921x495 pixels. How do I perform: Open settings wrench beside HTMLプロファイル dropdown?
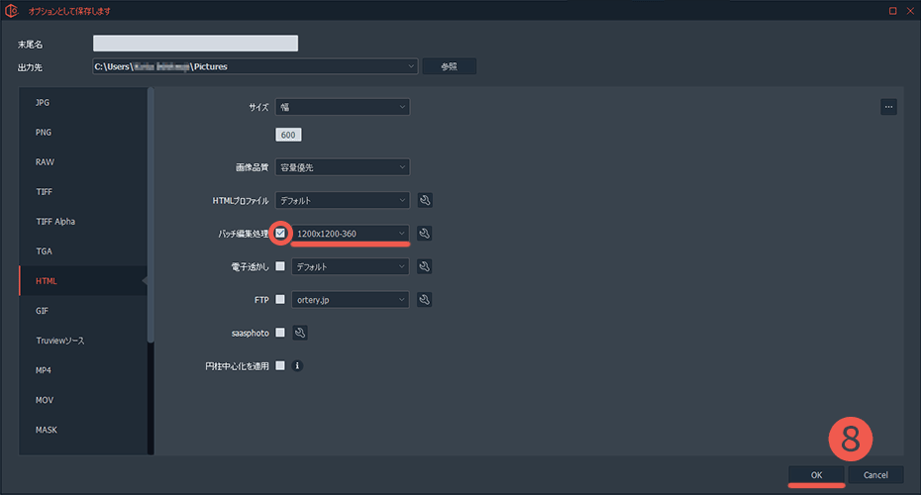point(425,200)
